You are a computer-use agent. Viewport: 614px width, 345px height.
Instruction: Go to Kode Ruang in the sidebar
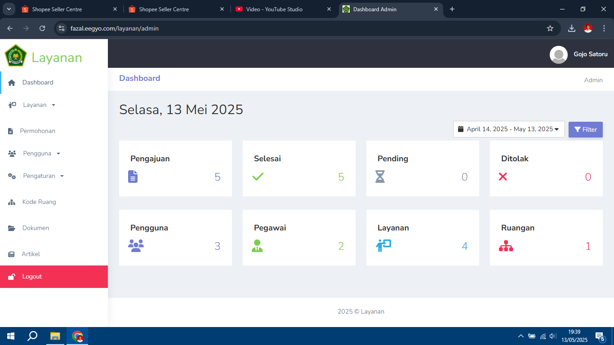(x=39, y=202)
